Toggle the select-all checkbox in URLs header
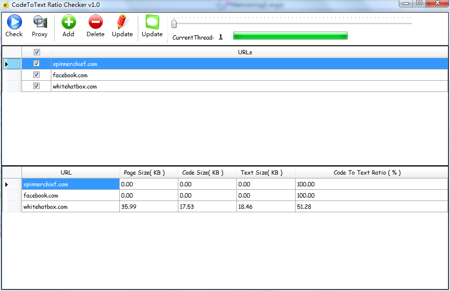450x291 pixels. (37, 52)
